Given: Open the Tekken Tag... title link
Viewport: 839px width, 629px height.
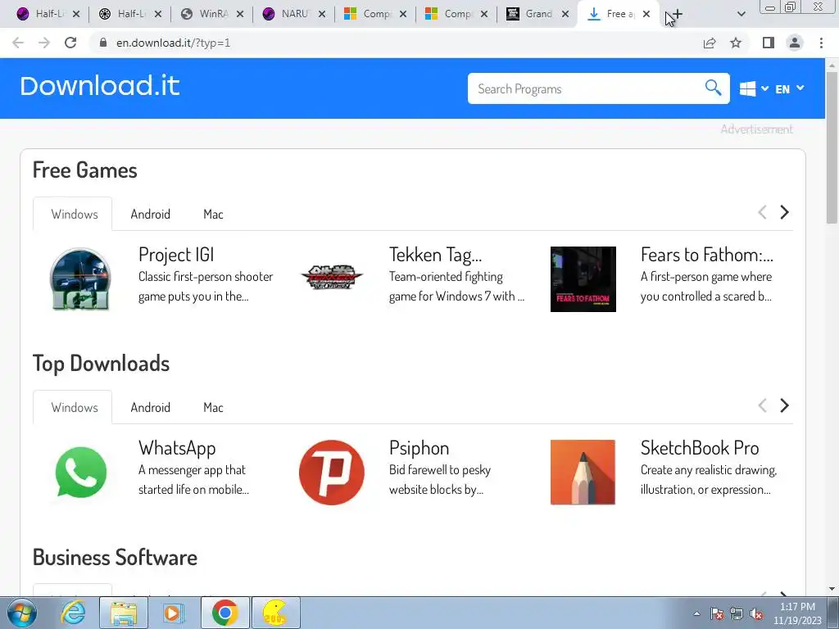Looking at the screenshot, I should pos(436,255).
